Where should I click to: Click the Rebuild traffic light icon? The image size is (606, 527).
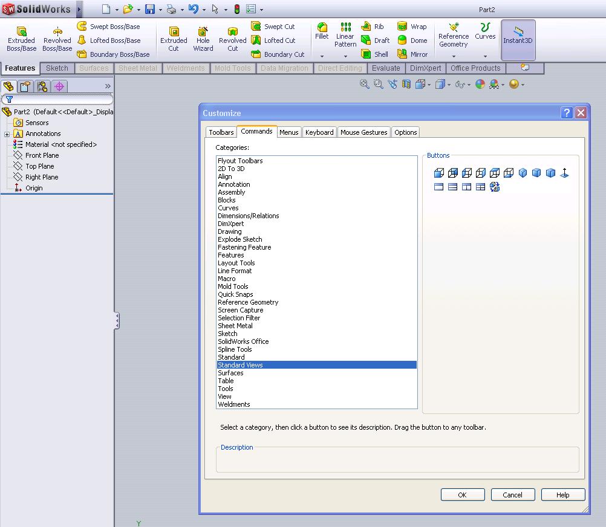point(237,9)
